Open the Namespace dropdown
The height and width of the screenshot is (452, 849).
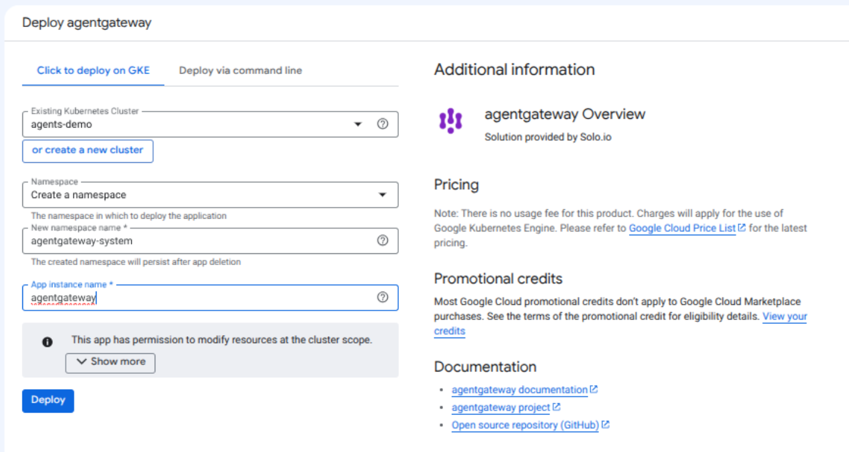210,195
